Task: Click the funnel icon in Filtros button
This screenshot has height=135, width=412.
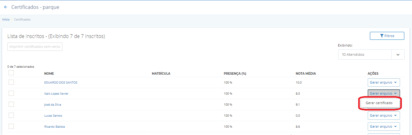Action: tap(382, 36)
